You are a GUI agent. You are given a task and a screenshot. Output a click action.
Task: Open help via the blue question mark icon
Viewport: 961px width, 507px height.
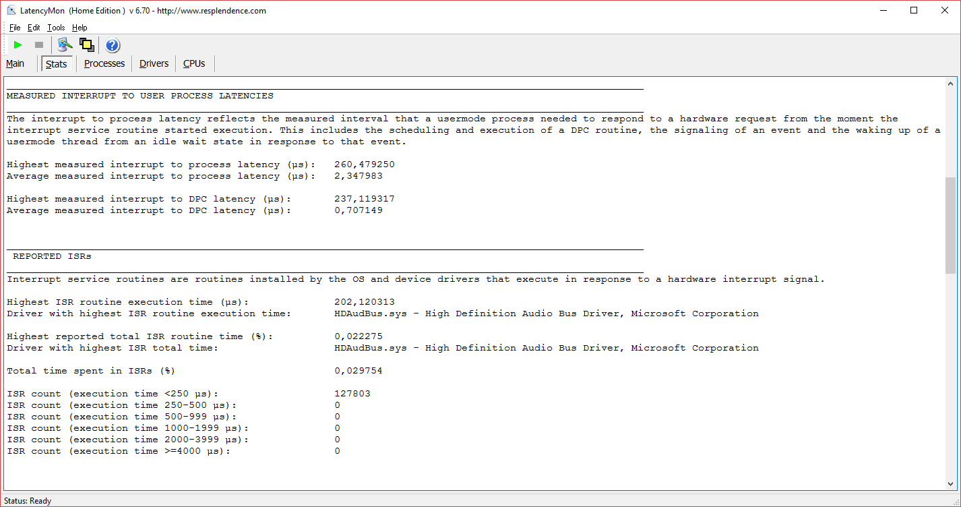[x=113, y=45]
